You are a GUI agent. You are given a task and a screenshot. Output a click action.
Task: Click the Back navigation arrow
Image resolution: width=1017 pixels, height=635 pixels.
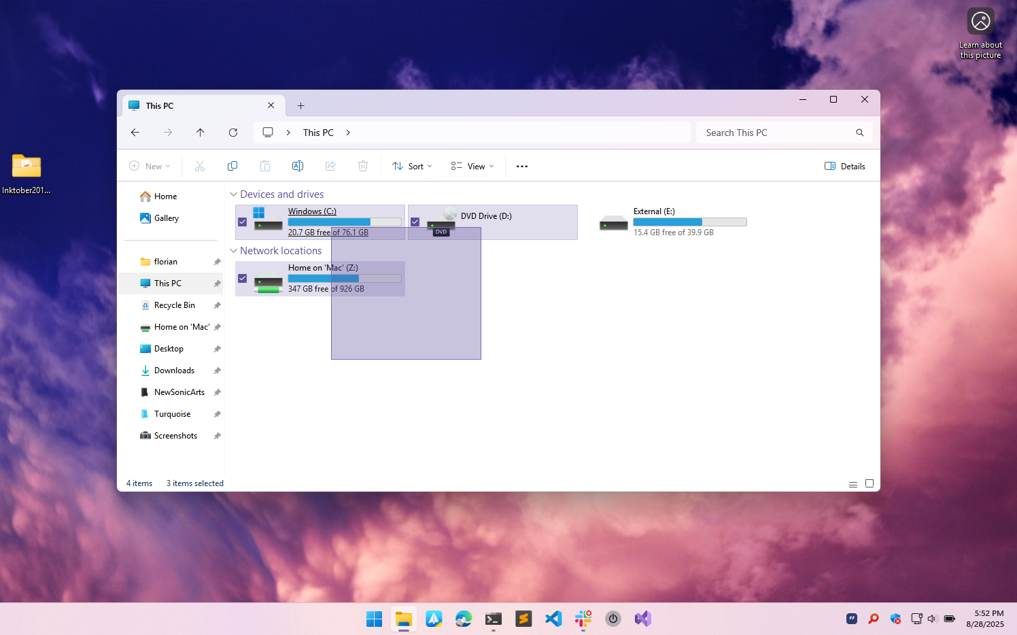[135, 133]
